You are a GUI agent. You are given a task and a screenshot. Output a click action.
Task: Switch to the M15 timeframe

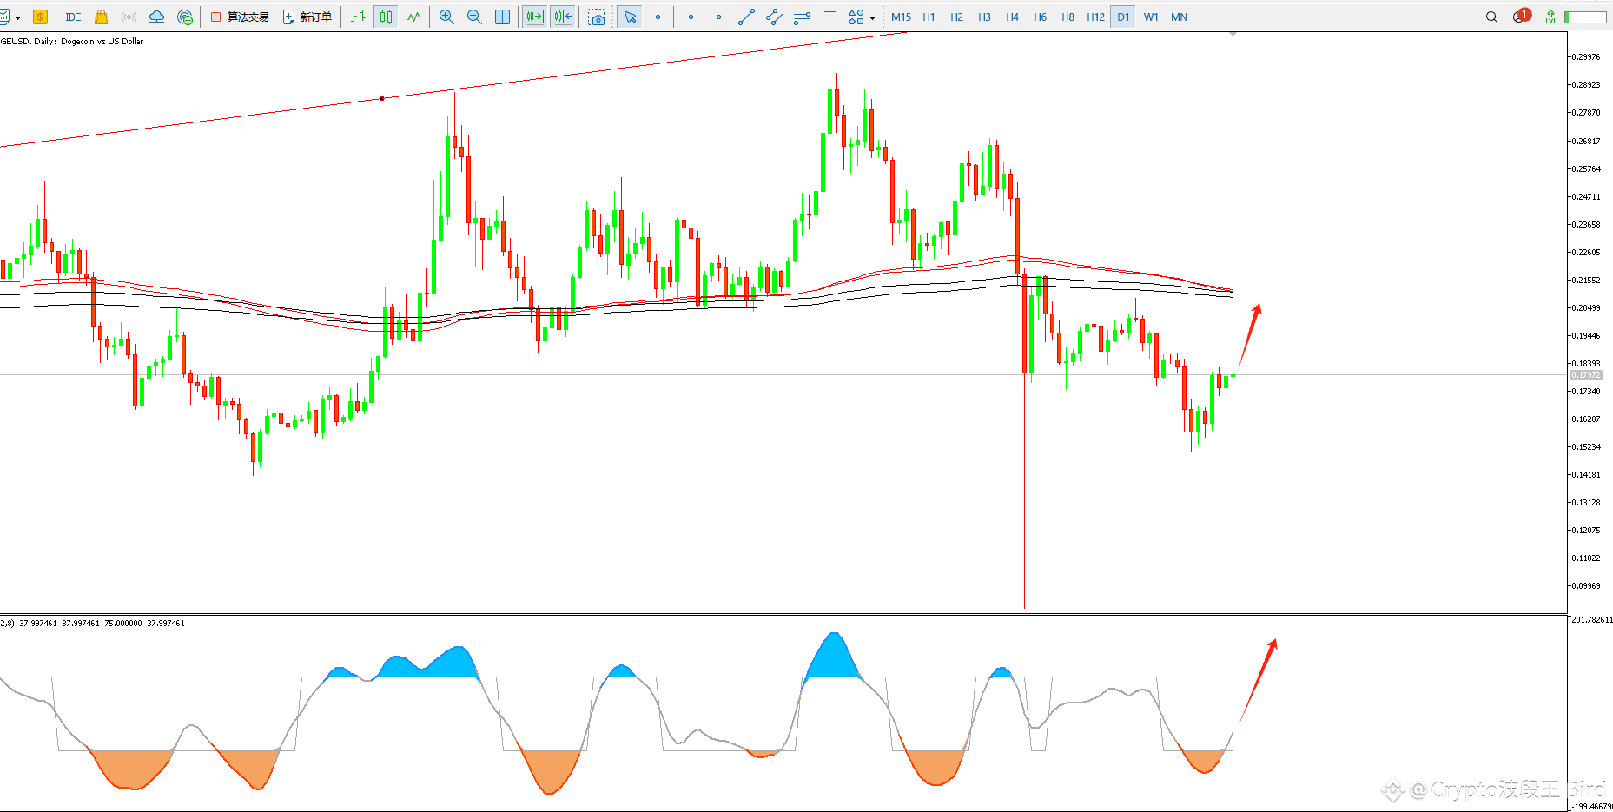901,17
